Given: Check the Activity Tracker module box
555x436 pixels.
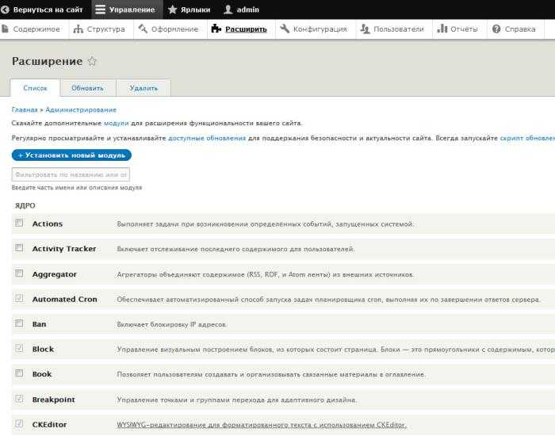Looking at the screenshot, I should pyautogui.click(x=19, y=248).
